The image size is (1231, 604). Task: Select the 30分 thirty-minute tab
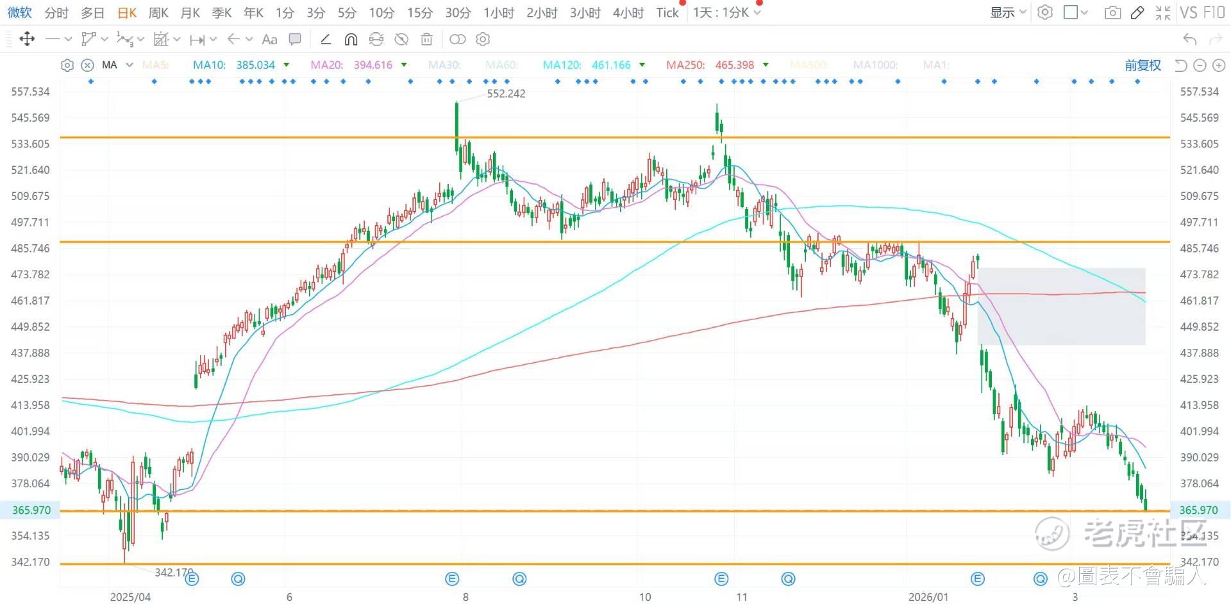tap(458, 13)
